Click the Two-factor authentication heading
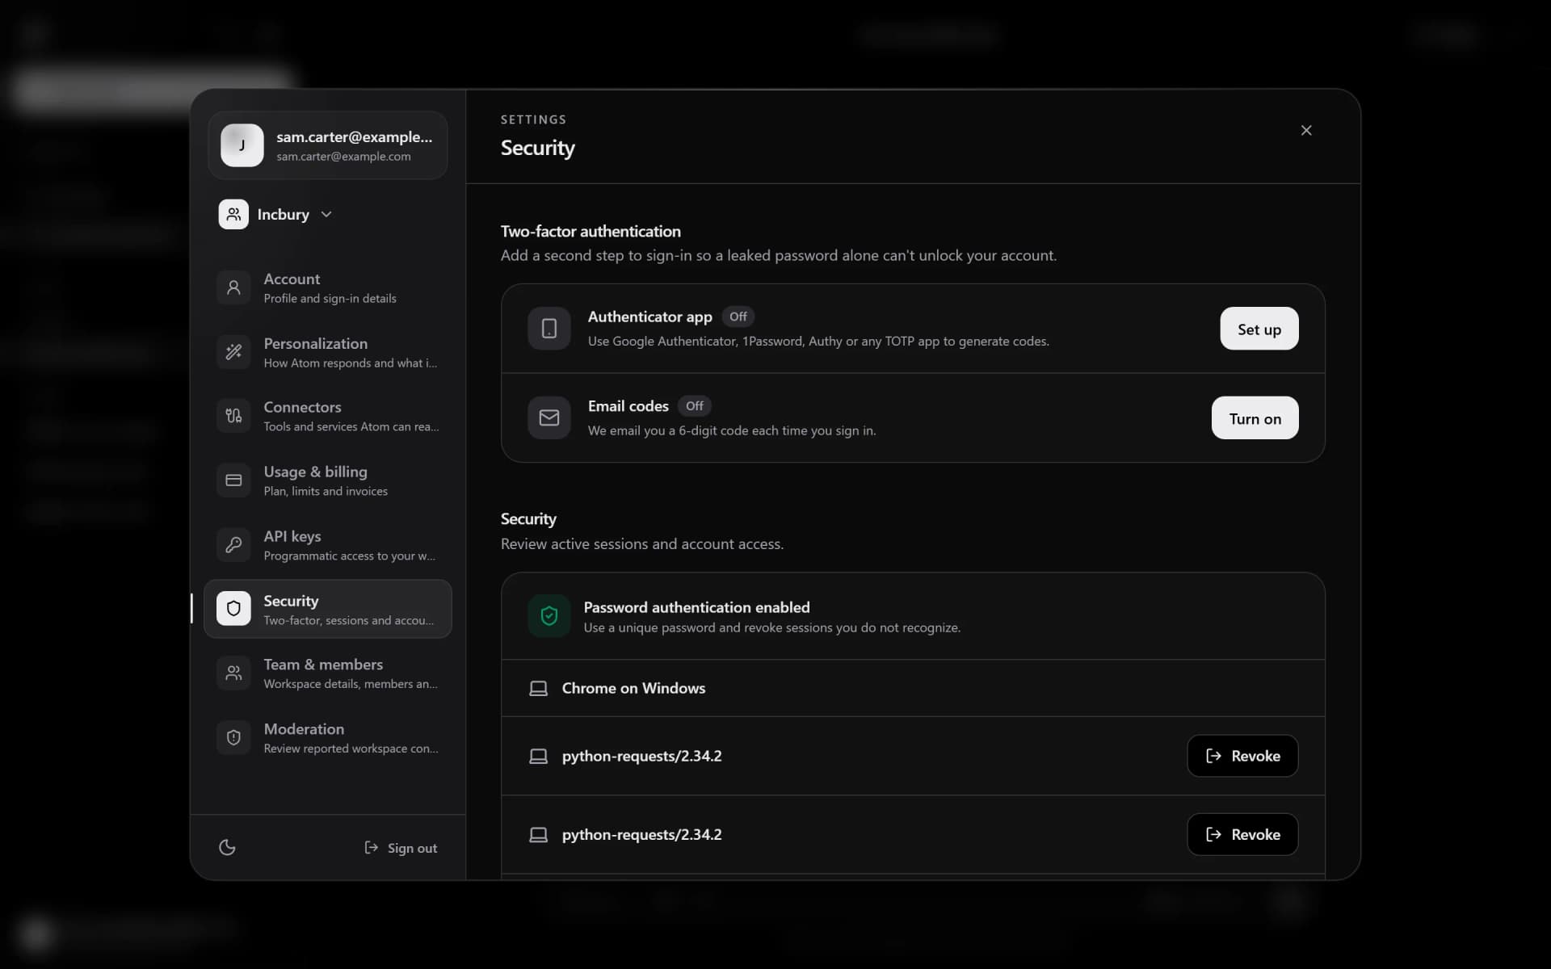Screen dimensions: 1551x969 [x=591, y=231]
